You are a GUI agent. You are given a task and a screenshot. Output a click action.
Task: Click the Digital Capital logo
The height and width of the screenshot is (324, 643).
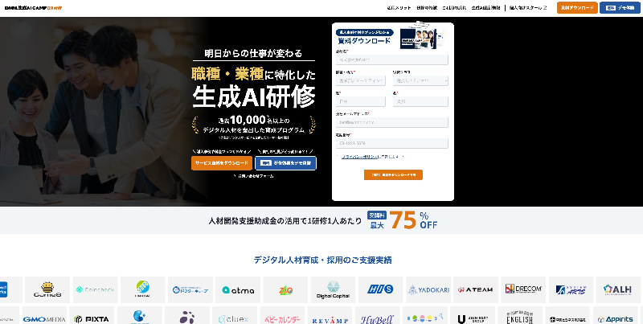pos(332,289)
